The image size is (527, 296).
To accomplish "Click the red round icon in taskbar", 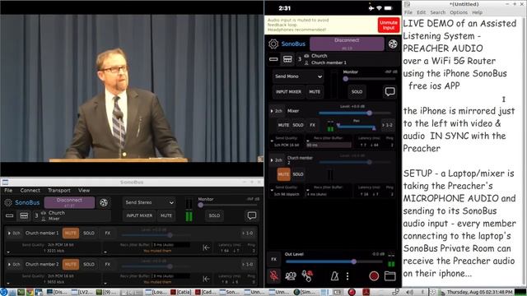I will pos(352,292).
